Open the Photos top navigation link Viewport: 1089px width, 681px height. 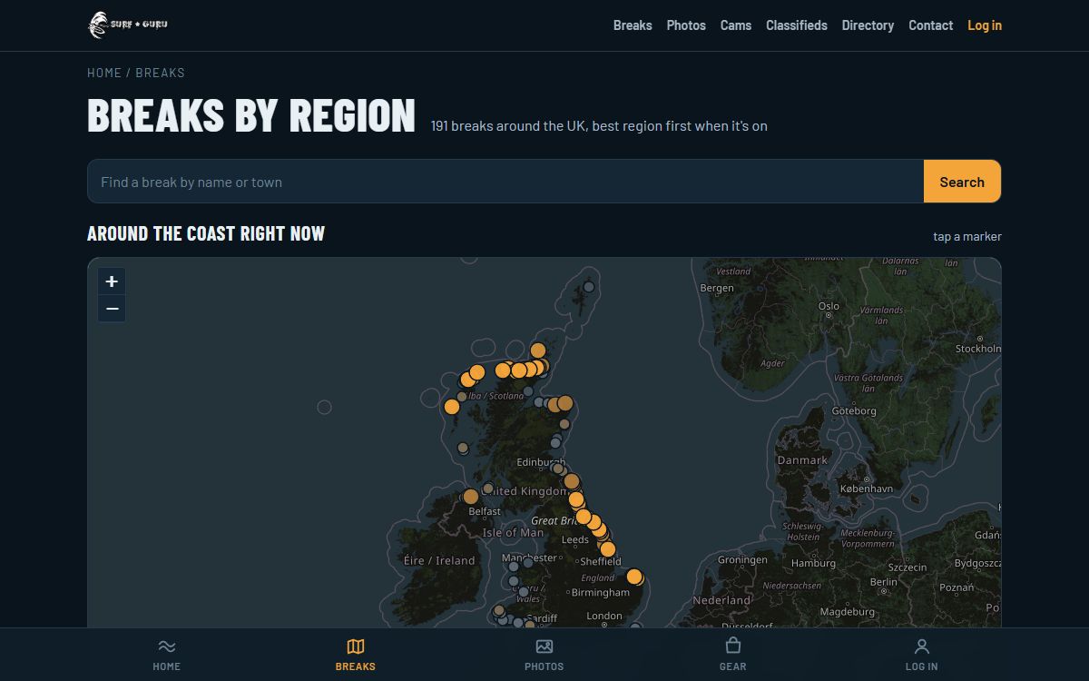click(x=686, y=25)
